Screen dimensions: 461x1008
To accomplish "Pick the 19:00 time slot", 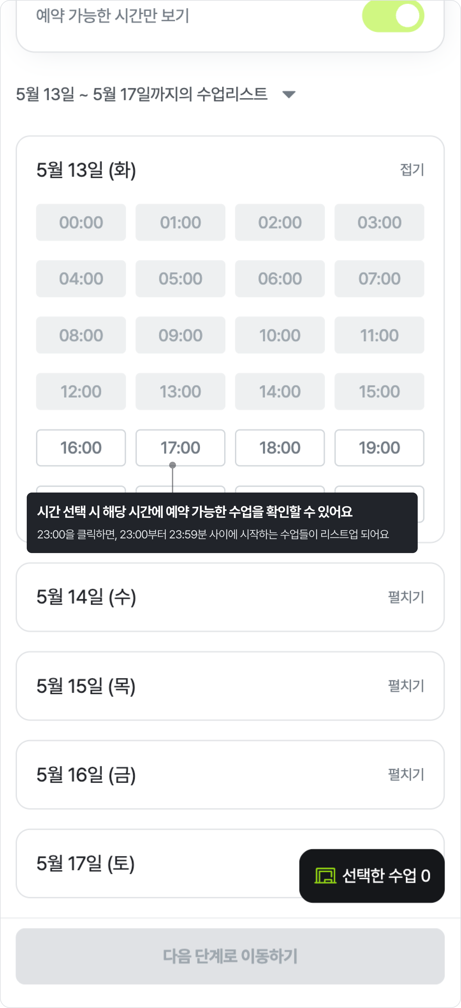I will 379,448.
